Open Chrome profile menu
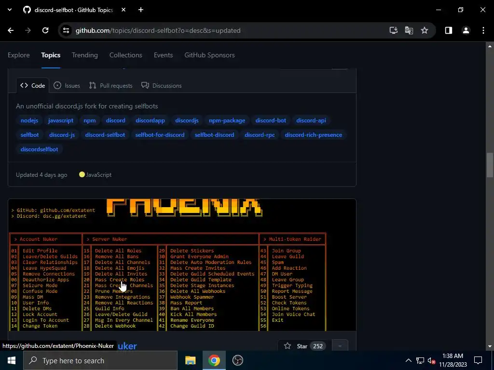 click(x=466, y=30)
